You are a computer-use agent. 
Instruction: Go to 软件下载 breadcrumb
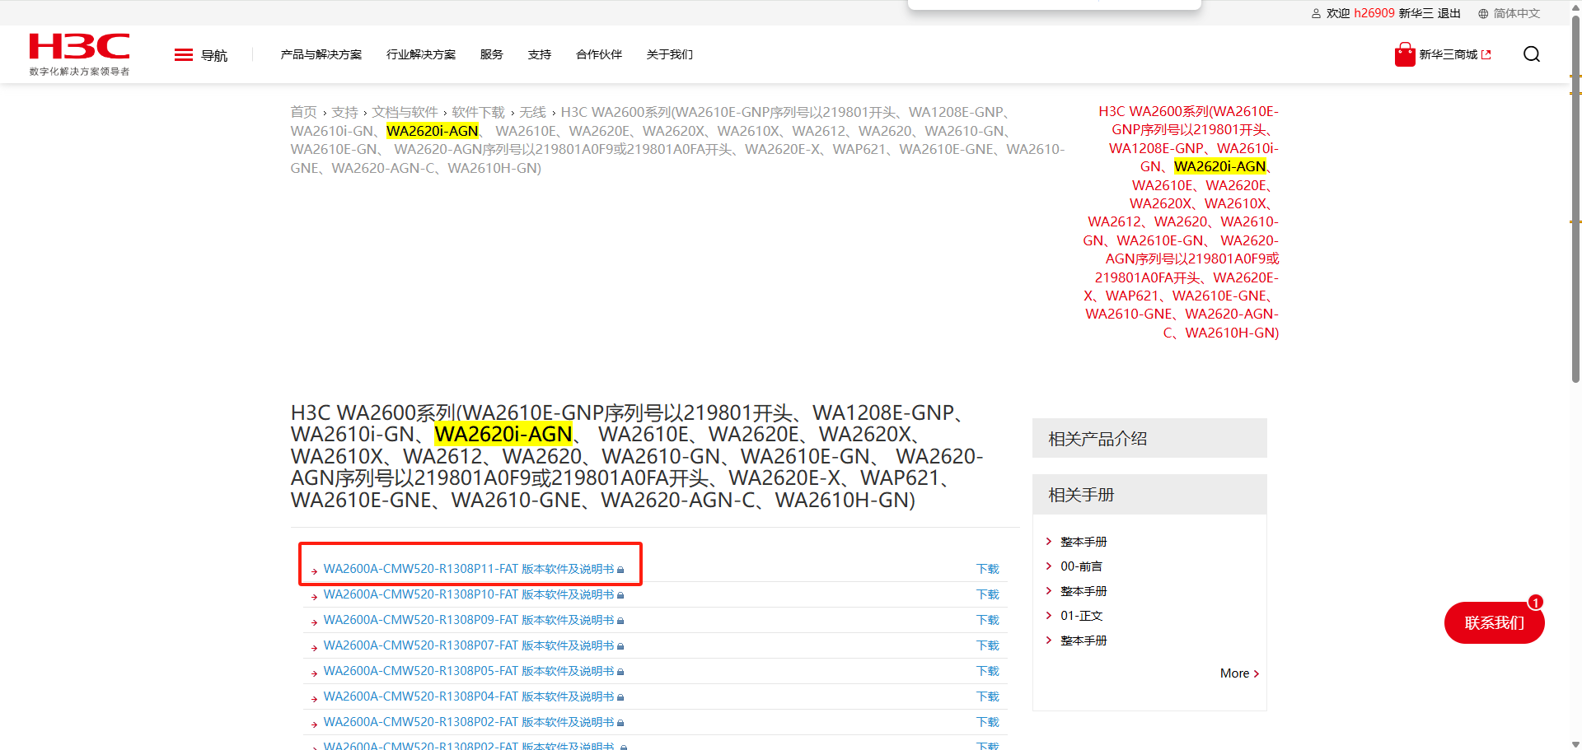tap(478, 112)
